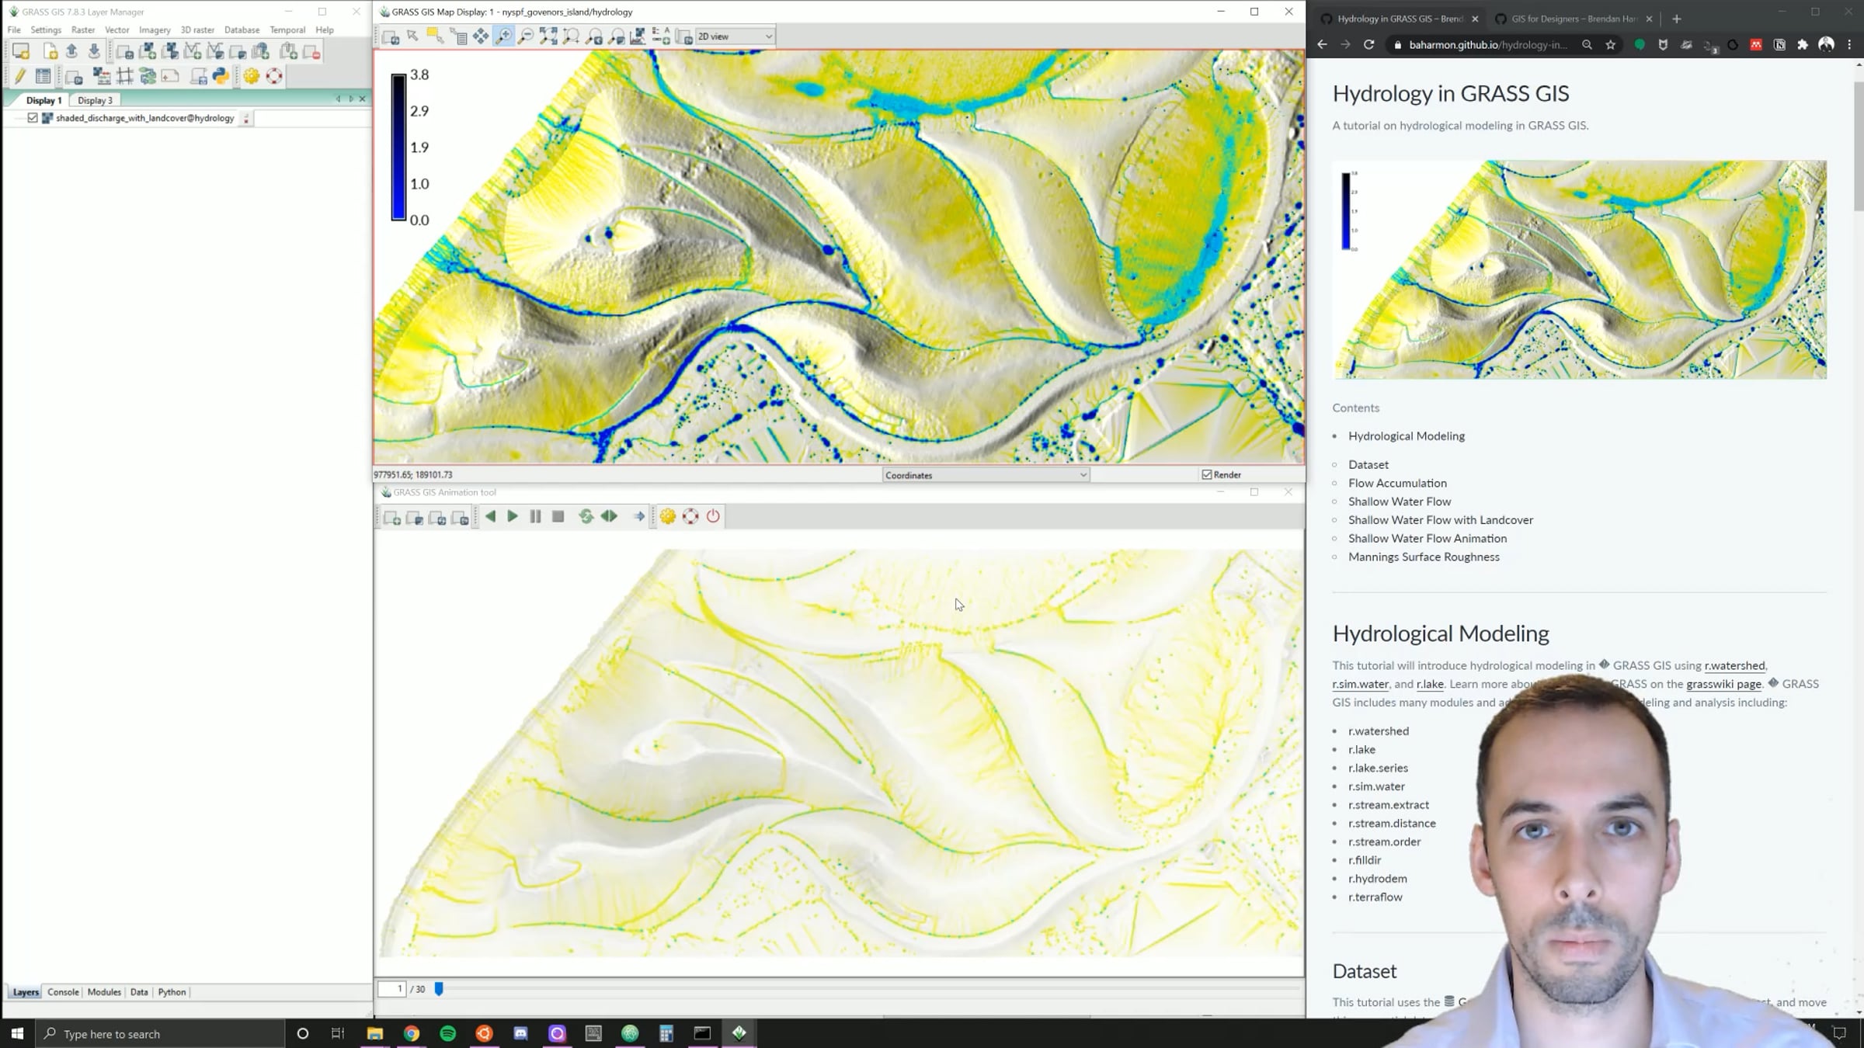Select the Pan tool in map display

pos(481,36)
